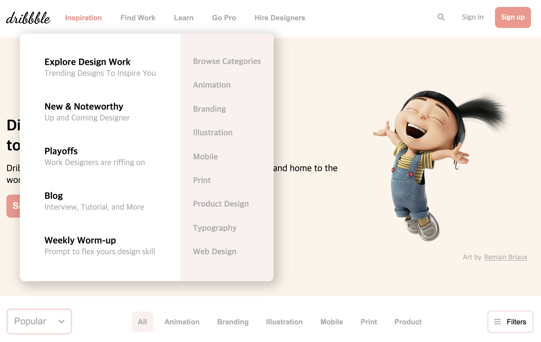
Task: Open the Filters button
Action: pyautogui.click(x=510, y=322)
